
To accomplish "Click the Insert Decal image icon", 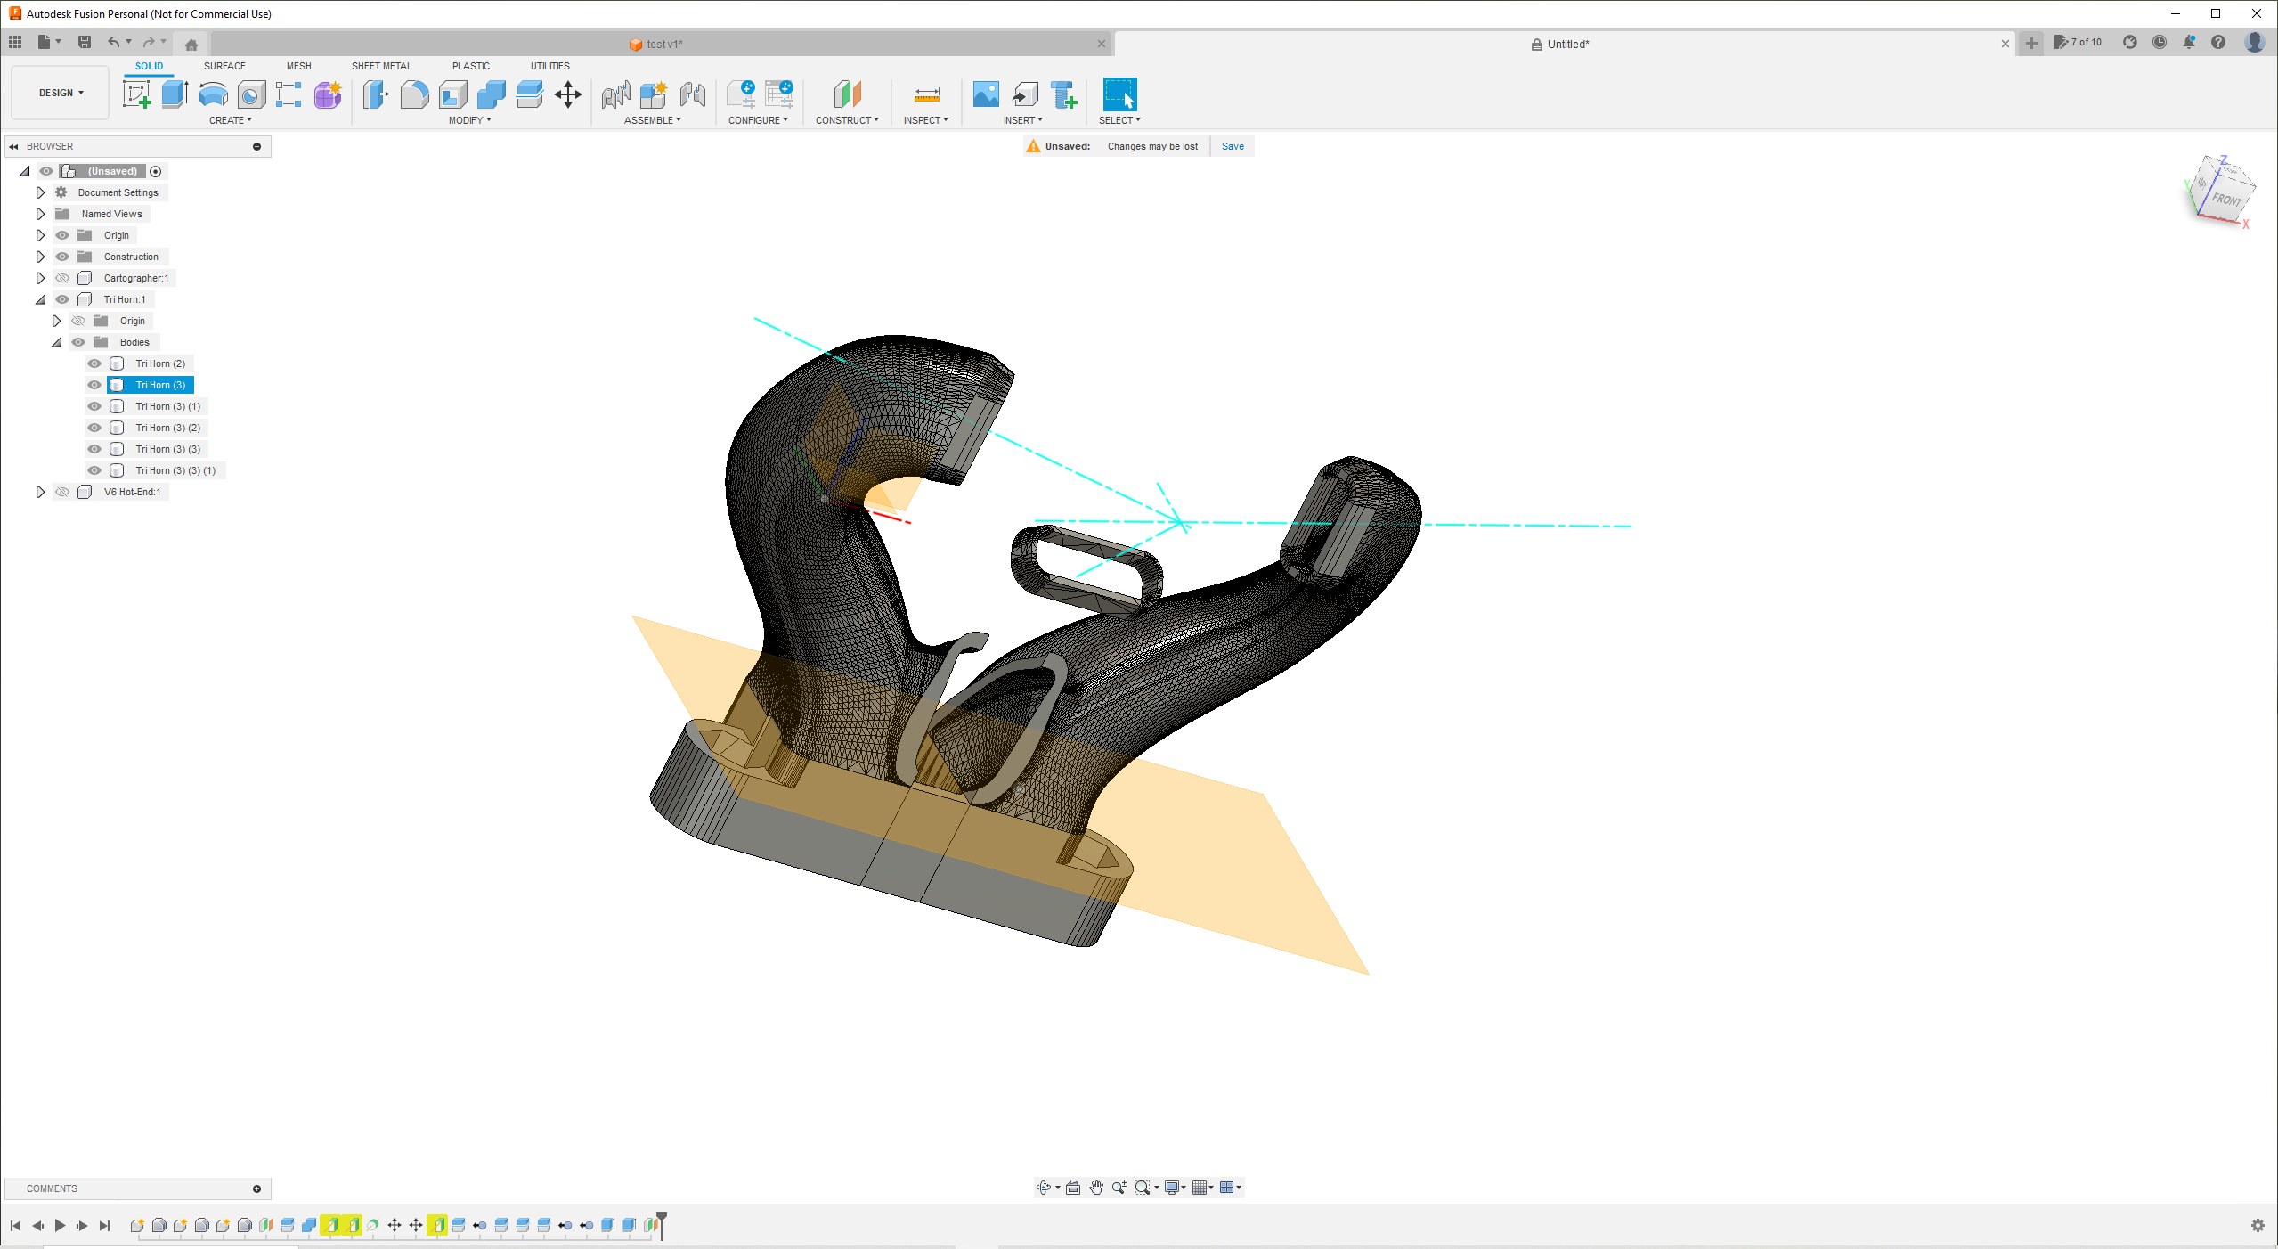I will [986, 94].
